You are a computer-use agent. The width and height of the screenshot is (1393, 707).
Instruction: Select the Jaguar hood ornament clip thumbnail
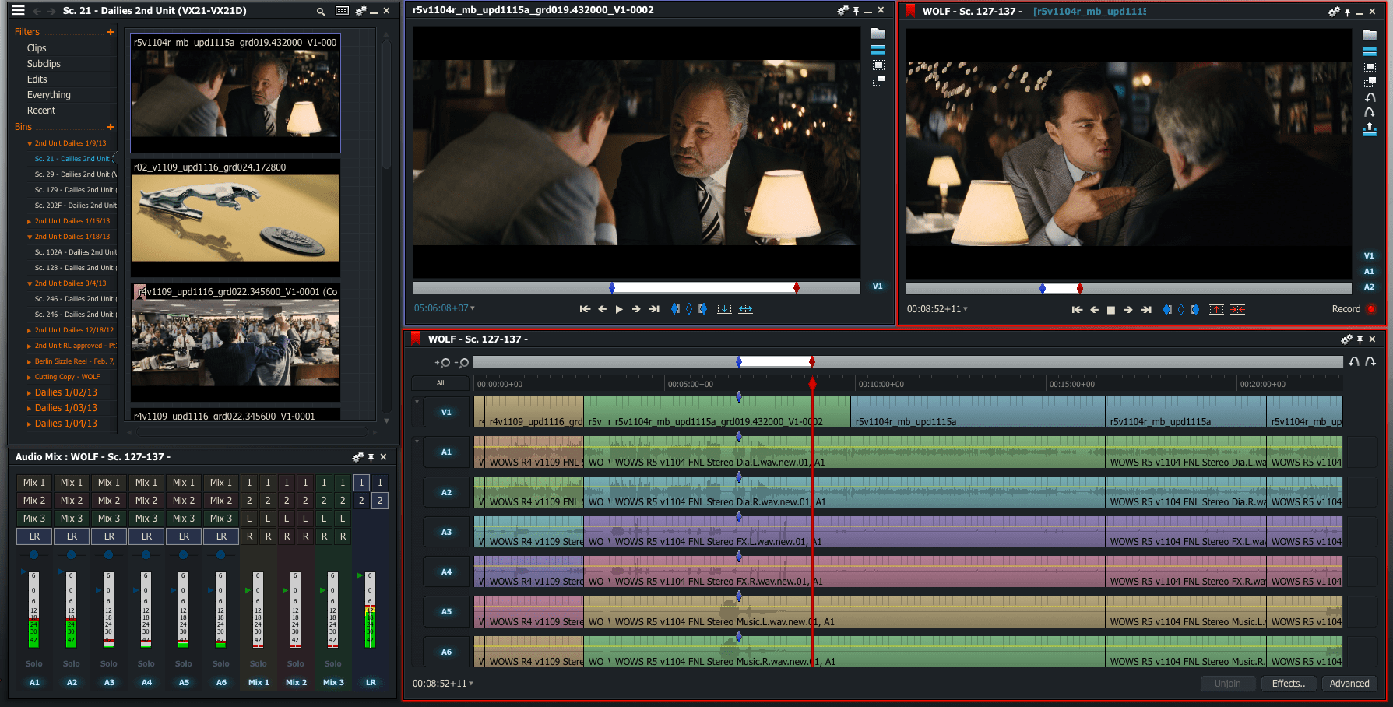point(235,218)
